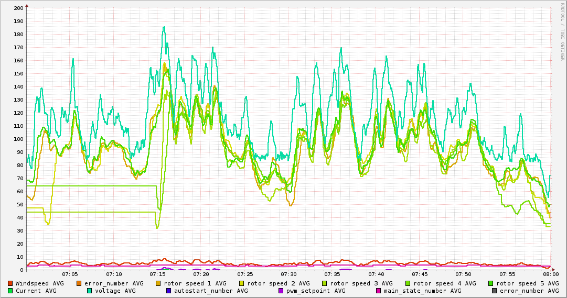
Task: Click the 08:00 time axis label
Action: [551, 274]
